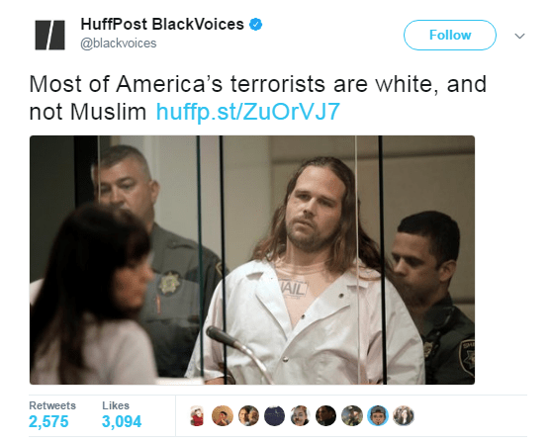Open the huffp.st/ZuOrVJ7 link
550x442 pixels.
click(x=247, y=112)
